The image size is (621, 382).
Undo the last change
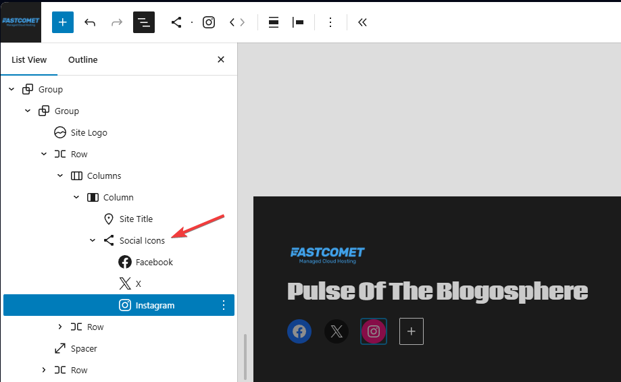[x=90, y=22]
